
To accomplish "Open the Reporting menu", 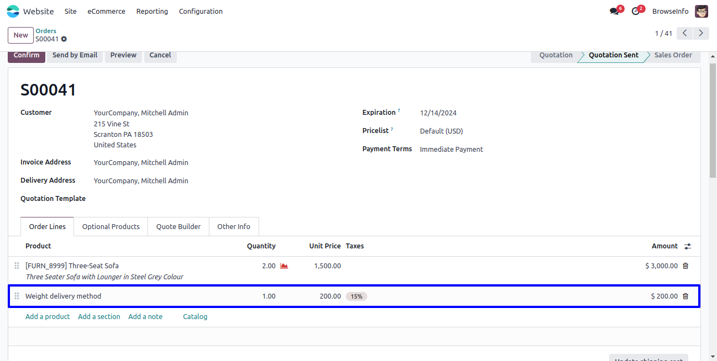I will coord(152,11).
